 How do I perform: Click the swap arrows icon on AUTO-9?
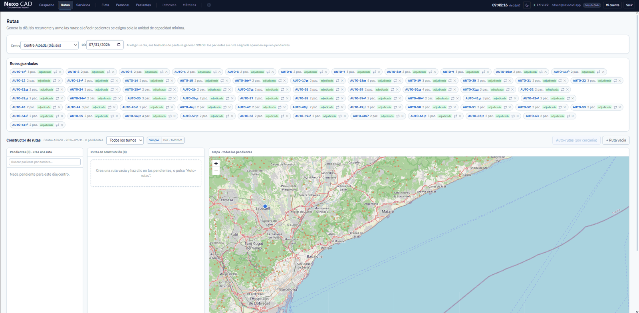[483, 72]
